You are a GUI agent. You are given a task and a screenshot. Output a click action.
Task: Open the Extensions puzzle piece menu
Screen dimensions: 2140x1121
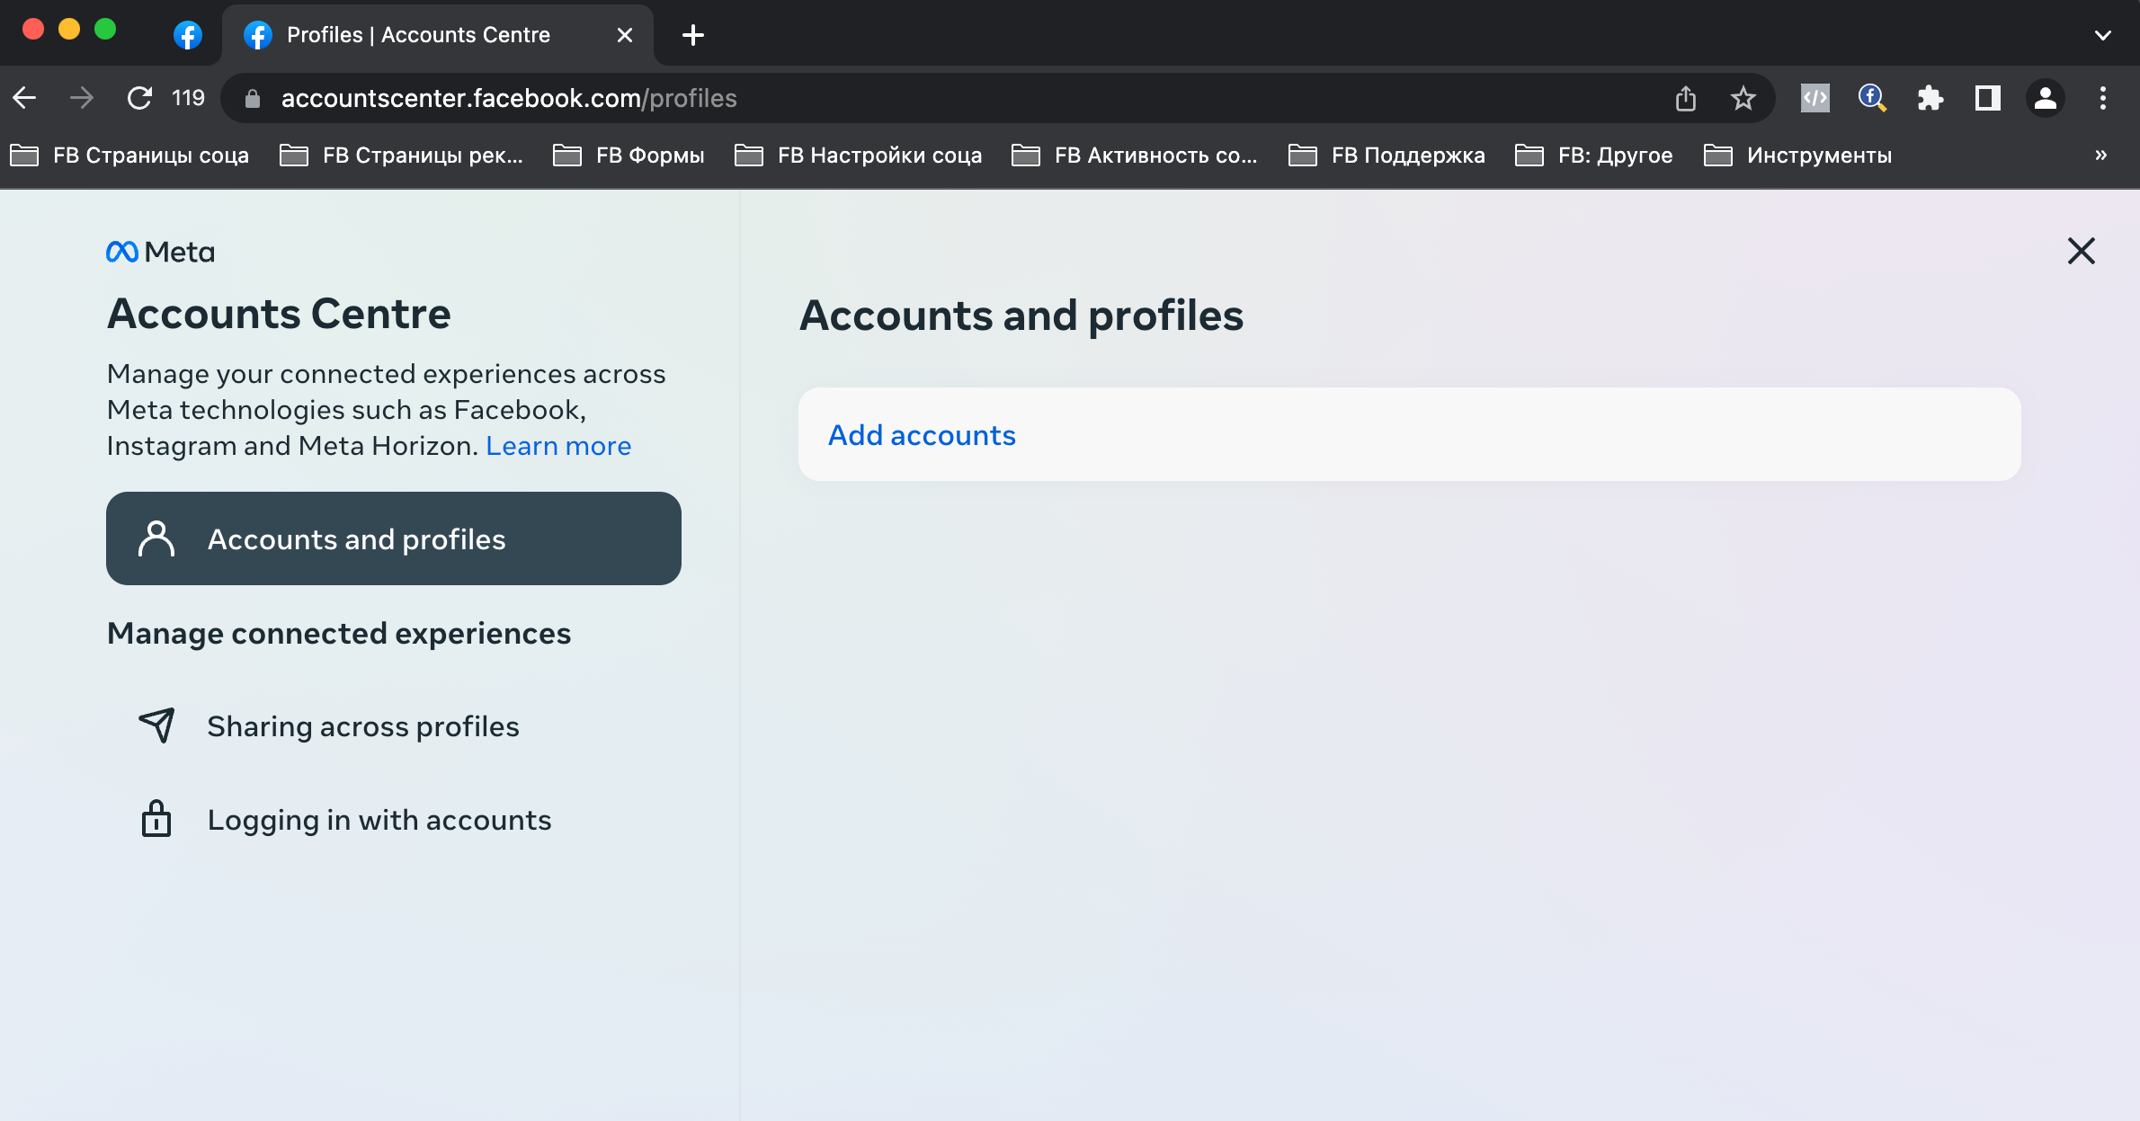(1930, 98)
